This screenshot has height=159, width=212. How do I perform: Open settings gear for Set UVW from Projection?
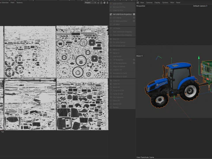[x=134, y=14]
